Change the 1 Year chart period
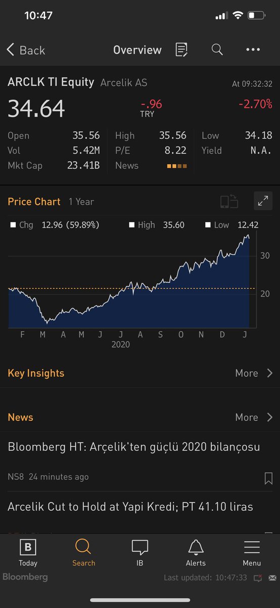 [x=81, y=202]
